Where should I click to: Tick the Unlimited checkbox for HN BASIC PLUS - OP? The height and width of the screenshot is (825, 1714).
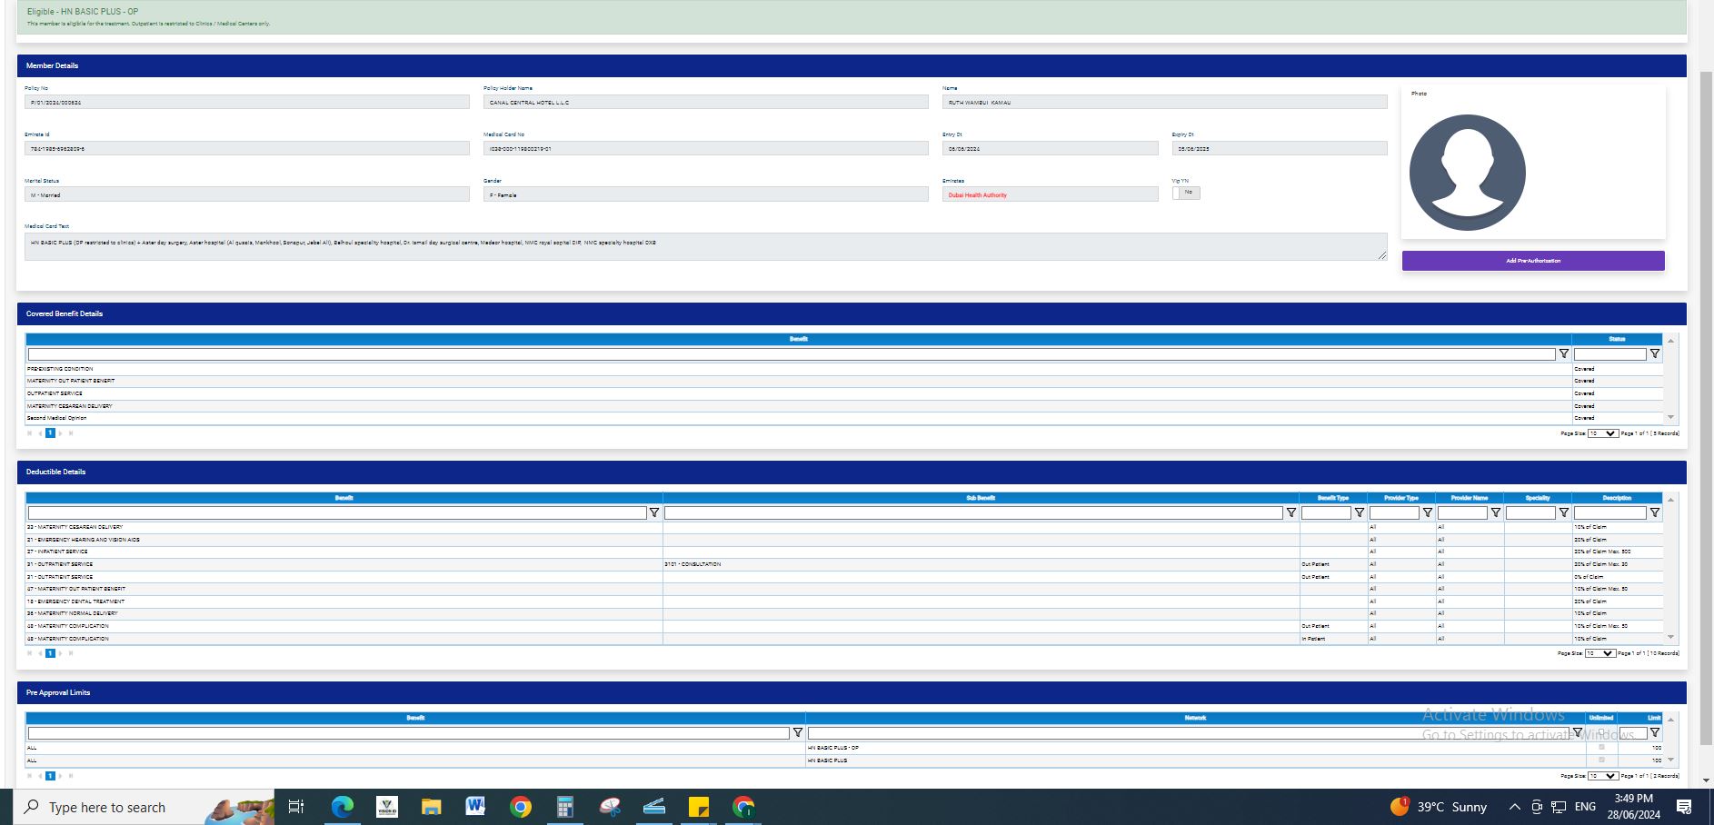click(x=1601, y=748)
